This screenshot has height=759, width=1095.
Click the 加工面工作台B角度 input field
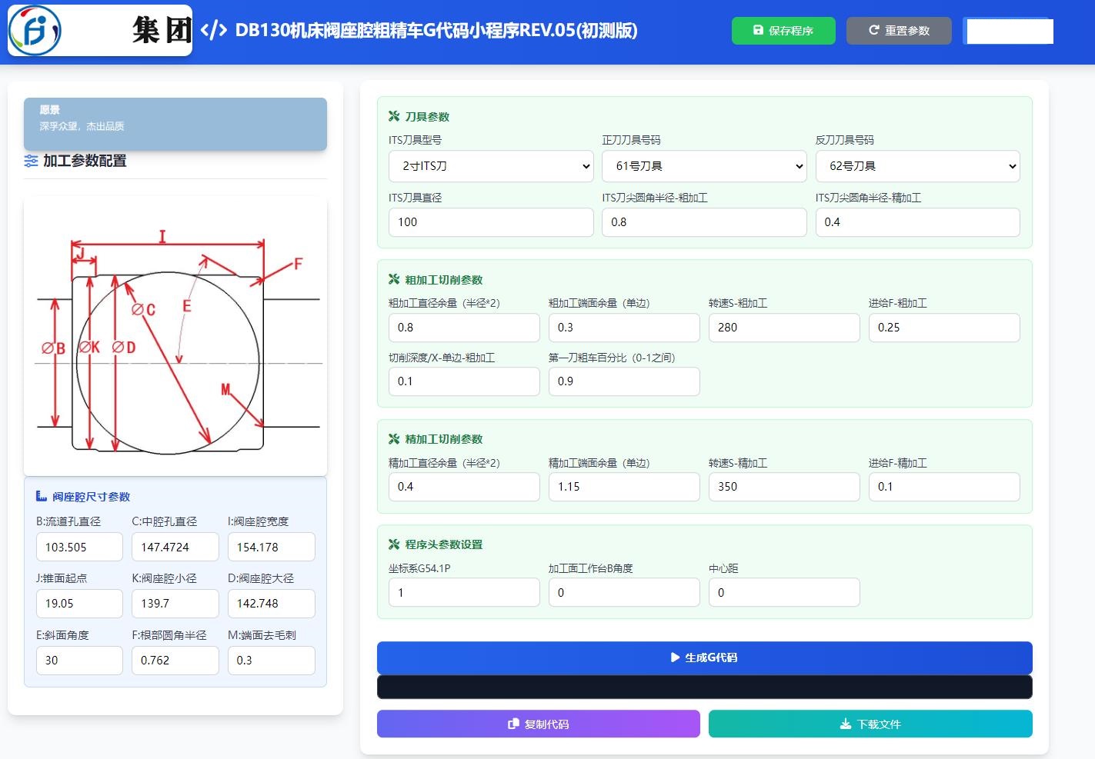(624, 592)
